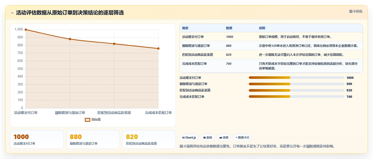Screen dimensions: 373x159
Task: Select the 进度 chip
Action: [x=224, y=137]
